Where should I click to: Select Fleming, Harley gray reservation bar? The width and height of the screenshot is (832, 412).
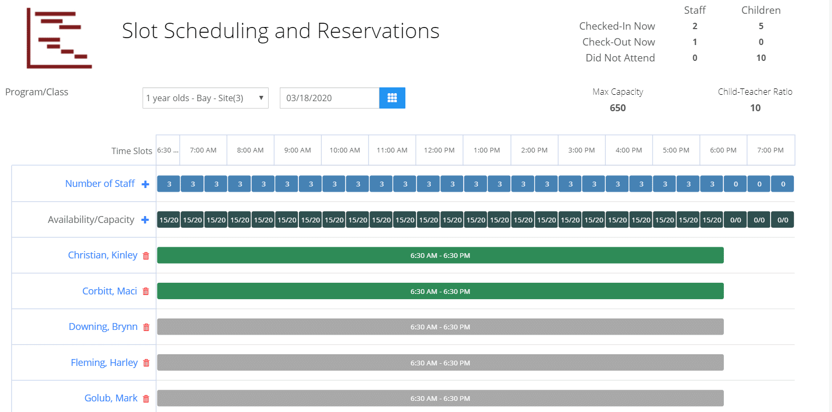440,363
